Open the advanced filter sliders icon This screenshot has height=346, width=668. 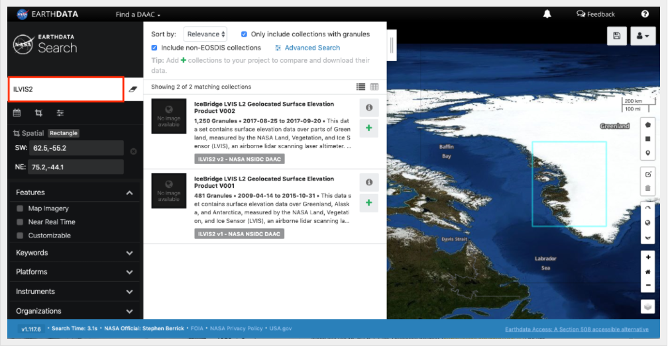[x=60, y=112]
